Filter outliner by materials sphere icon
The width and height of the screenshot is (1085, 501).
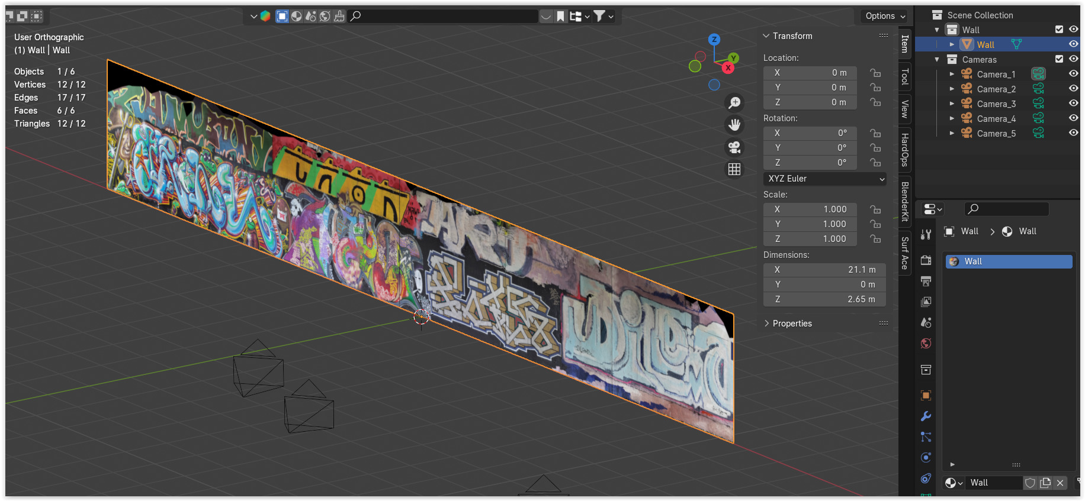click(x=296, y=16)
